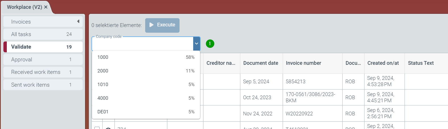
Task: Toggle the Company code dropdown arrow
Action: [196, 44]
